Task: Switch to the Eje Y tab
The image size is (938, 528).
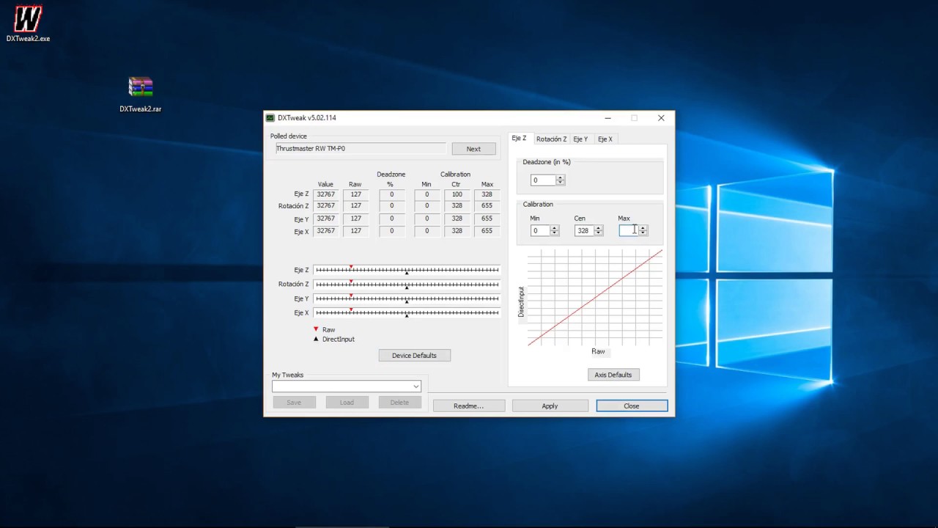Action: click(x=580, y=139)
